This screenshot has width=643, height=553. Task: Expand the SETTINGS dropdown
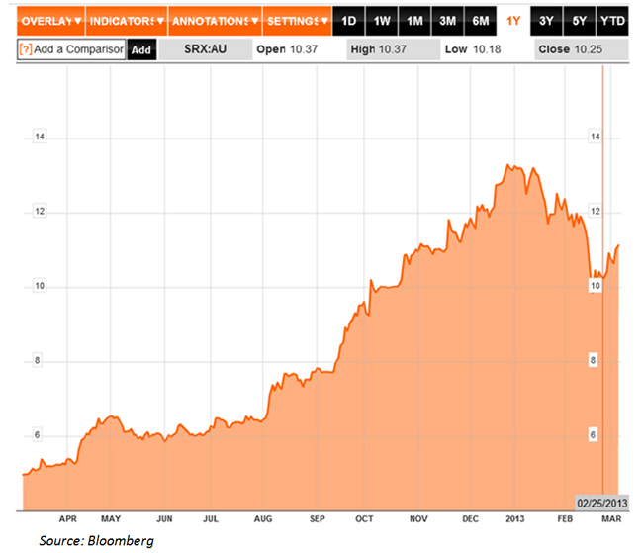[297, 21]
